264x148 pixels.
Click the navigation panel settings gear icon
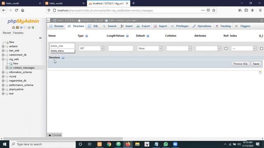(x=29, y=28)
